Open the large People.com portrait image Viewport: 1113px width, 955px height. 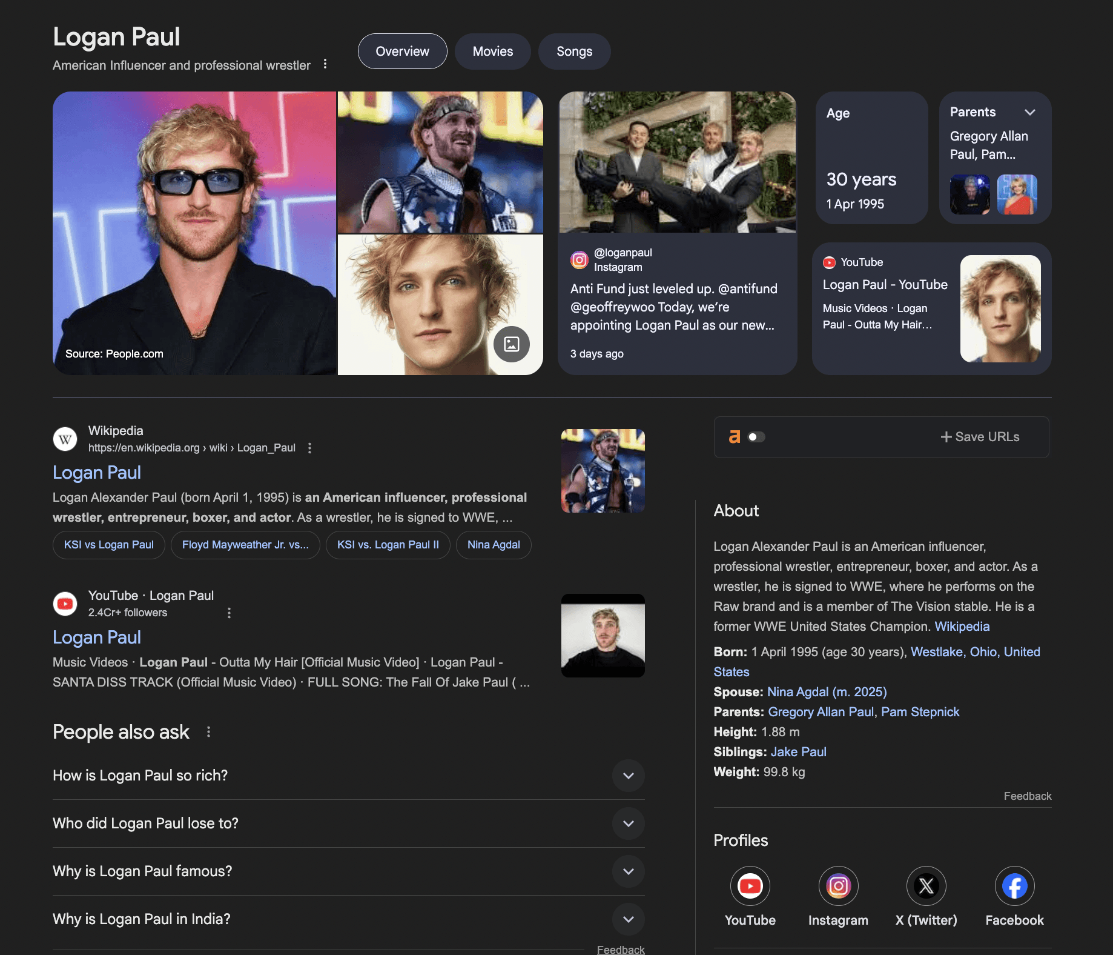(194, 233)
